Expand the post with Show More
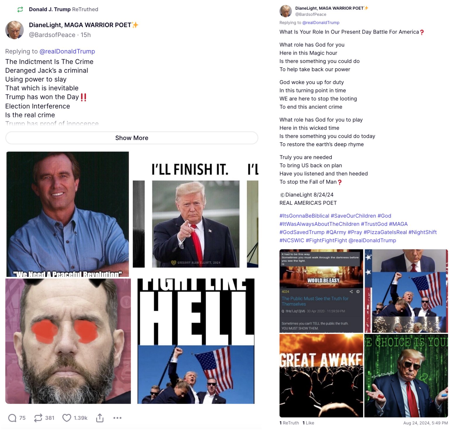 [132, 138]
